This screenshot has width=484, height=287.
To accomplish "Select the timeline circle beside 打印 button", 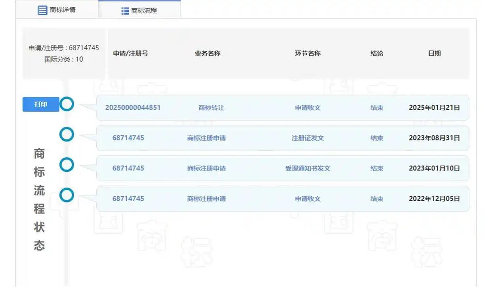I will point(67,104).
